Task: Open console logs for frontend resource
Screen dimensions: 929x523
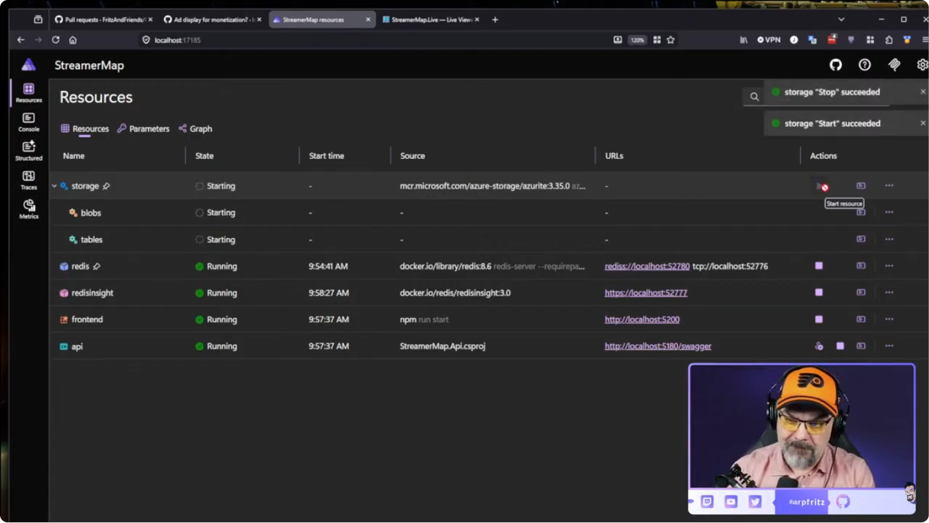Action: [861, 319]
